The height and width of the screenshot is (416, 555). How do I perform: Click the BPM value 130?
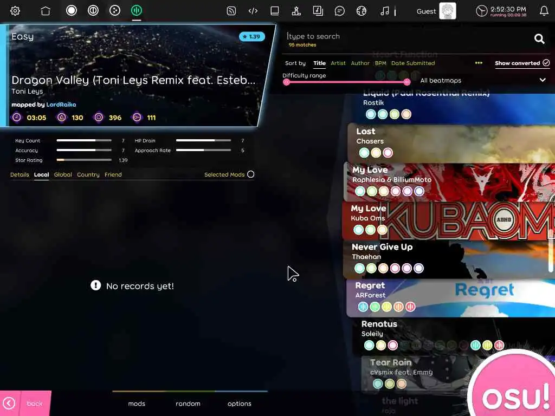coord(77,118)
